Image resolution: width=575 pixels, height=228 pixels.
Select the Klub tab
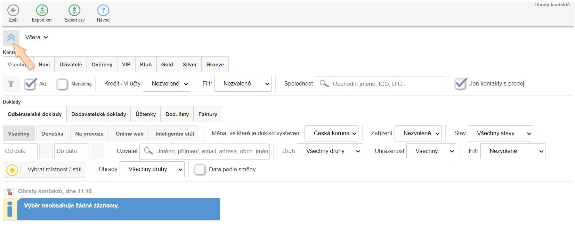click(x=146, y=65)
